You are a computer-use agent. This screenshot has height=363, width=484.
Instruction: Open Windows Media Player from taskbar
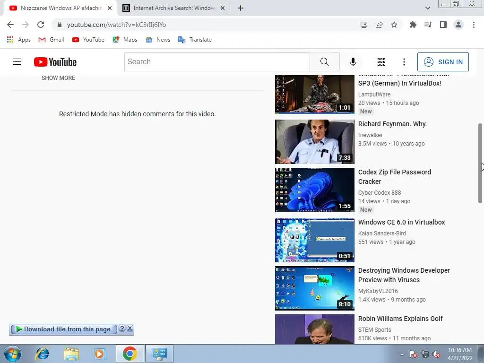click(100, 354)
